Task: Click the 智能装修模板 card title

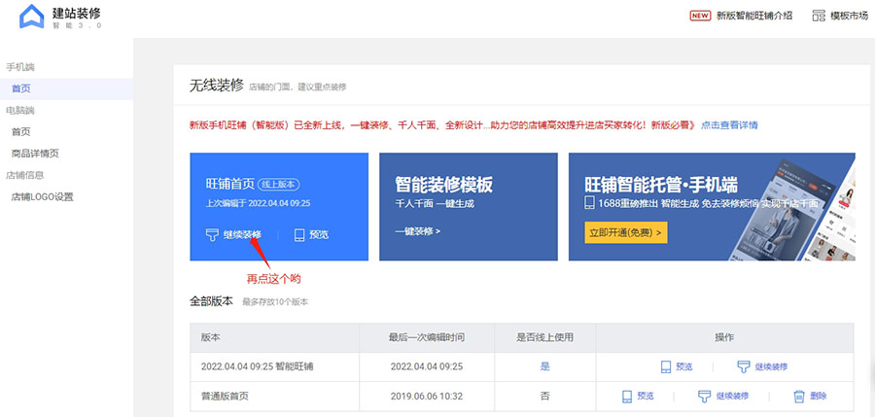Action: pyautogui.click(x=443, y=184)
